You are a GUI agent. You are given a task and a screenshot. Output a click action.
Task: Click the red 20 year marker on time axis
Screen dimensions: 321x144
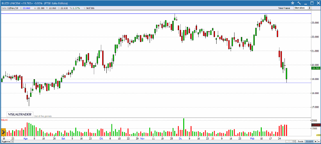point(213,139)
